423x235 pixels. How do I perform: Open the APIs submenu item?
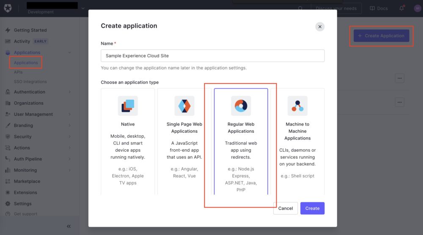click(x=18, y=72)
